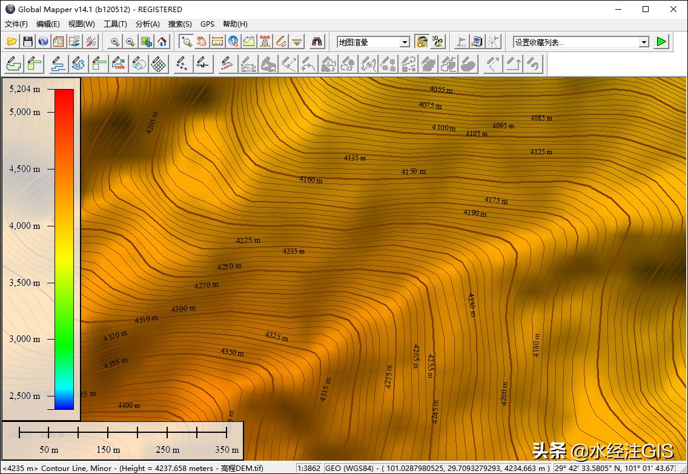The image size is (688, 474).
Task: Select the Zoom tool with magnifier cursor
Action: [x=187, y=42]
